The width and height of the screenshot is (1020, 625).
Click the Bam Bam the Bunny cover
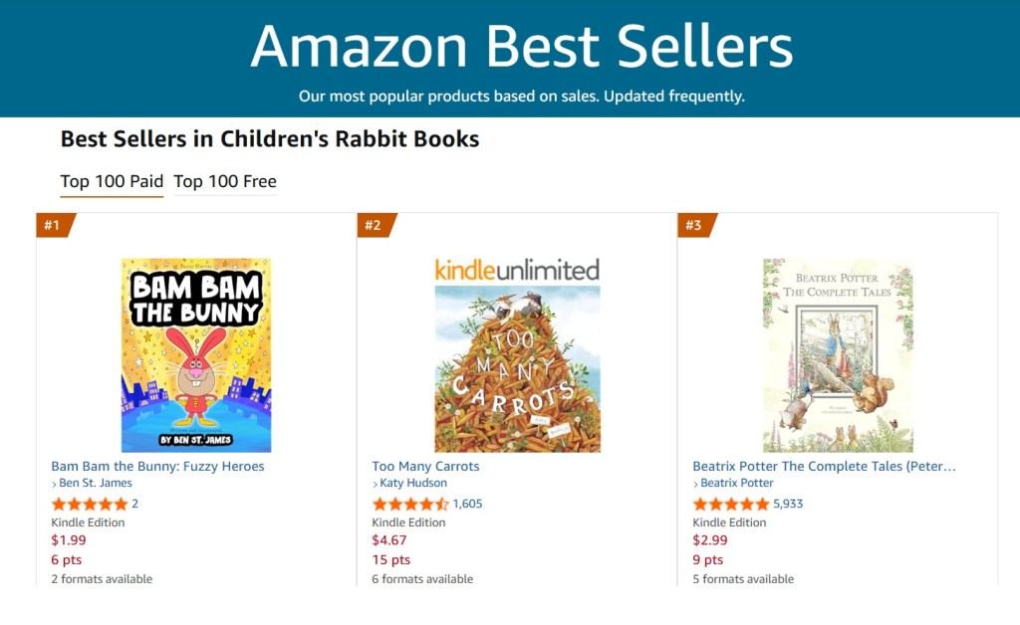(196, 355)
